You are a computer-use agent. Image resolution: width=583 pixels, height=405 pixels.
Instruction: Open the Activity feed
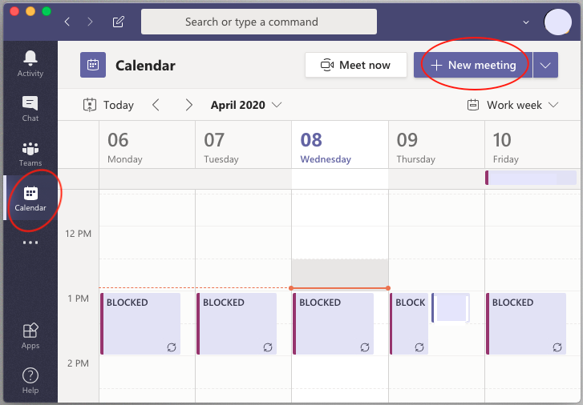point(30,63)
